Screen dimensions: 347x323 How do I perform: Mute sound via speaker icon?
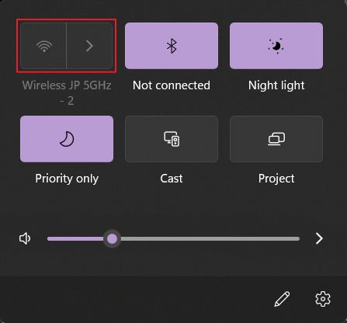(x=25, y=238)
